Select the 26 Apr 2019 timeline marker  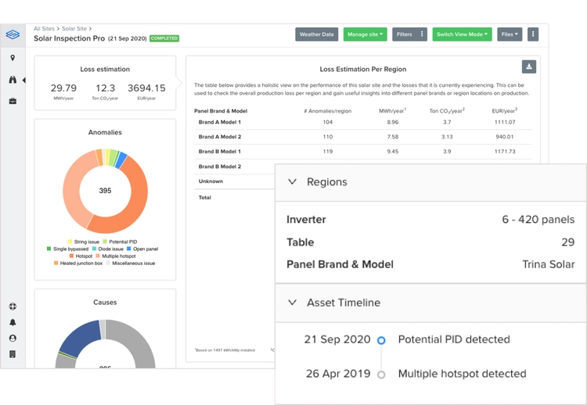pyautogui.click(x=381, y=375)
